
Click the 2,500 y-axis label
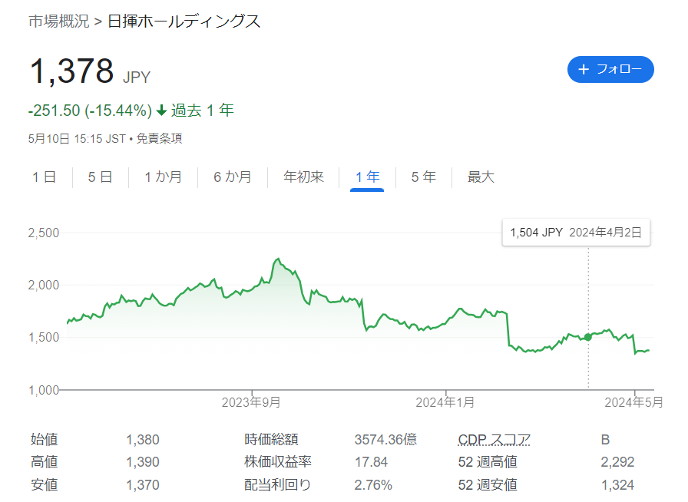tap(44, 233)
